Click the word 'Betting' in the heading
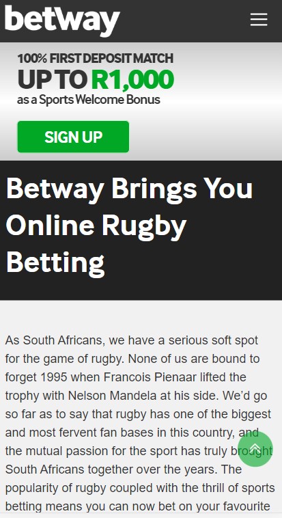282x518 pixels. (x=55, y=263)
